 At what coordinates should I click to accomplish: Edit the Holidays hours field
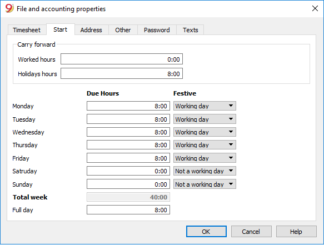coord(122,73)
